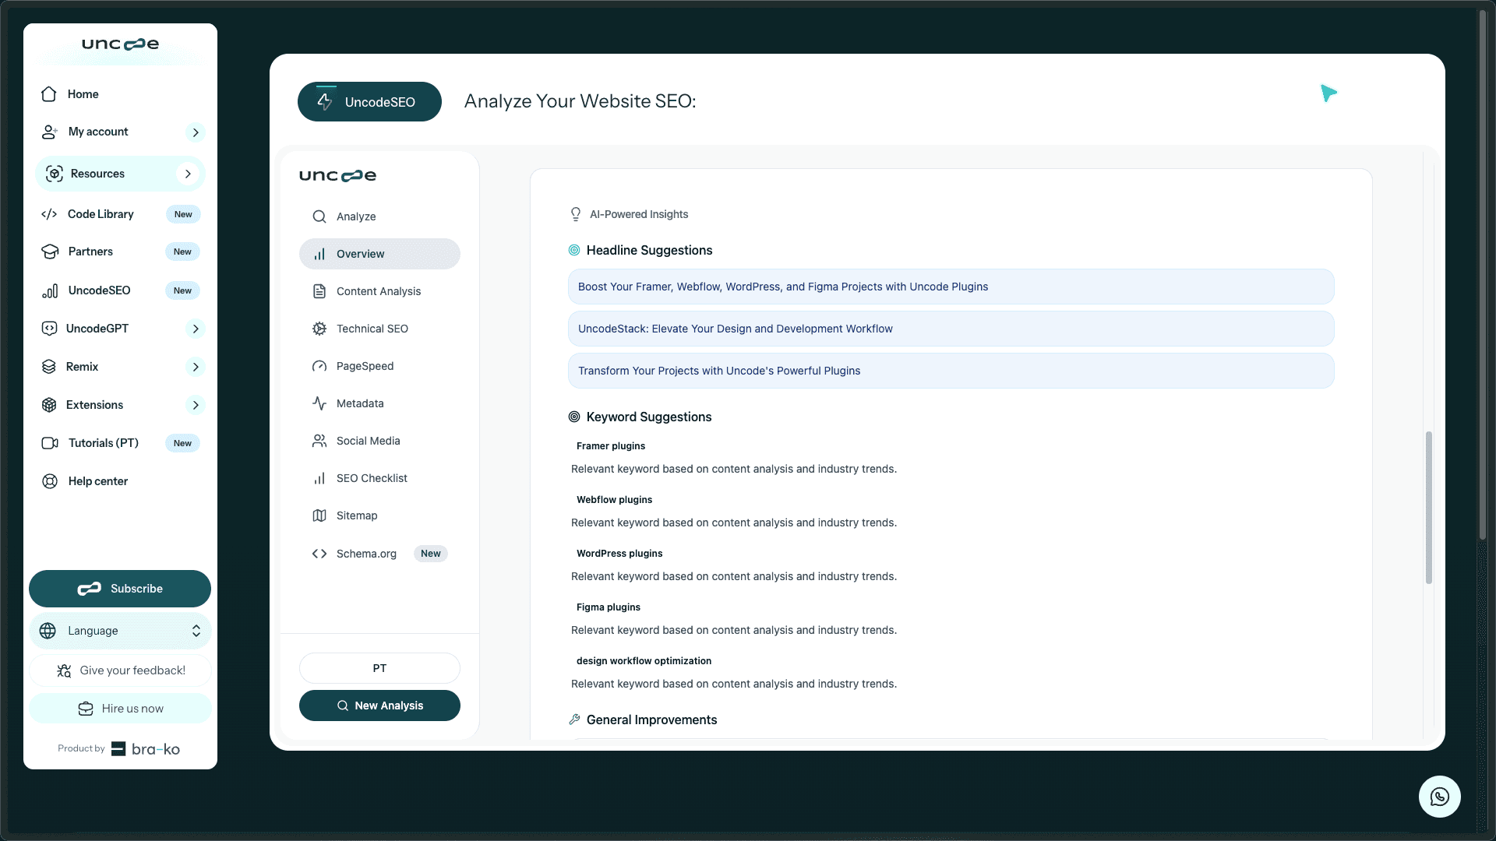This screenshot has width=1496, height=841.
Task: Open the Overview section
Action: click(379, 254)
